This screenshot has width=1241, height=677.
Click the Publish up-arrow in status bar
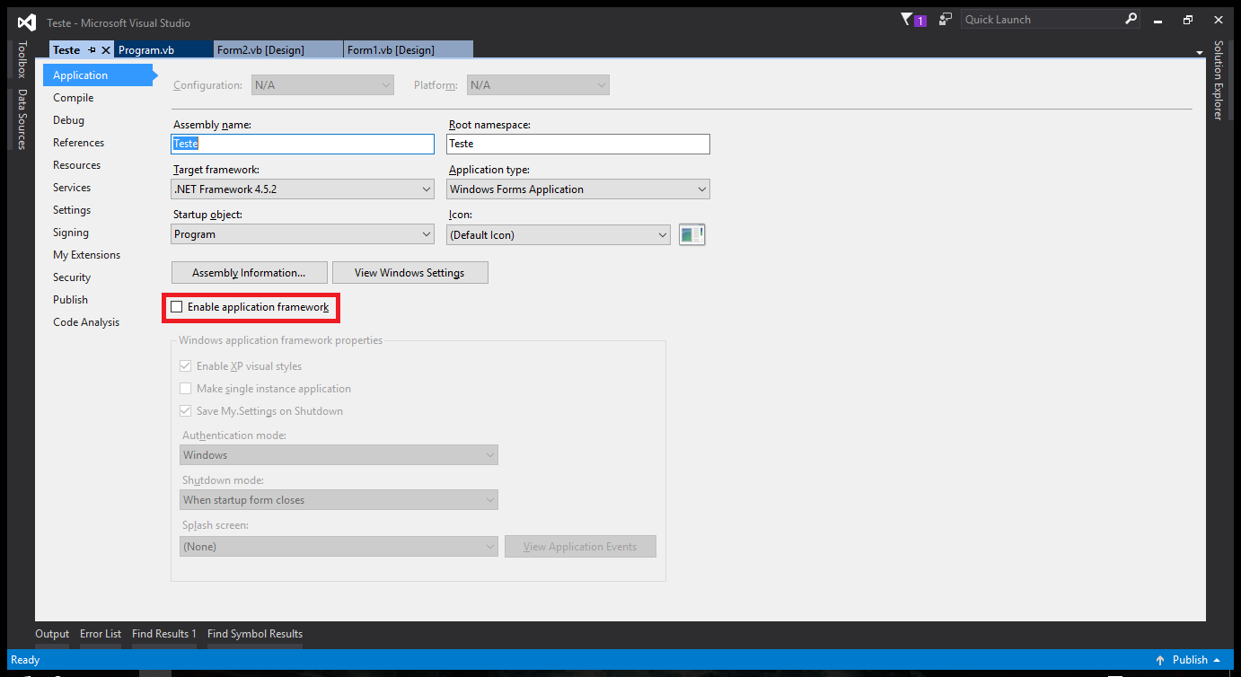(1160, 660)
